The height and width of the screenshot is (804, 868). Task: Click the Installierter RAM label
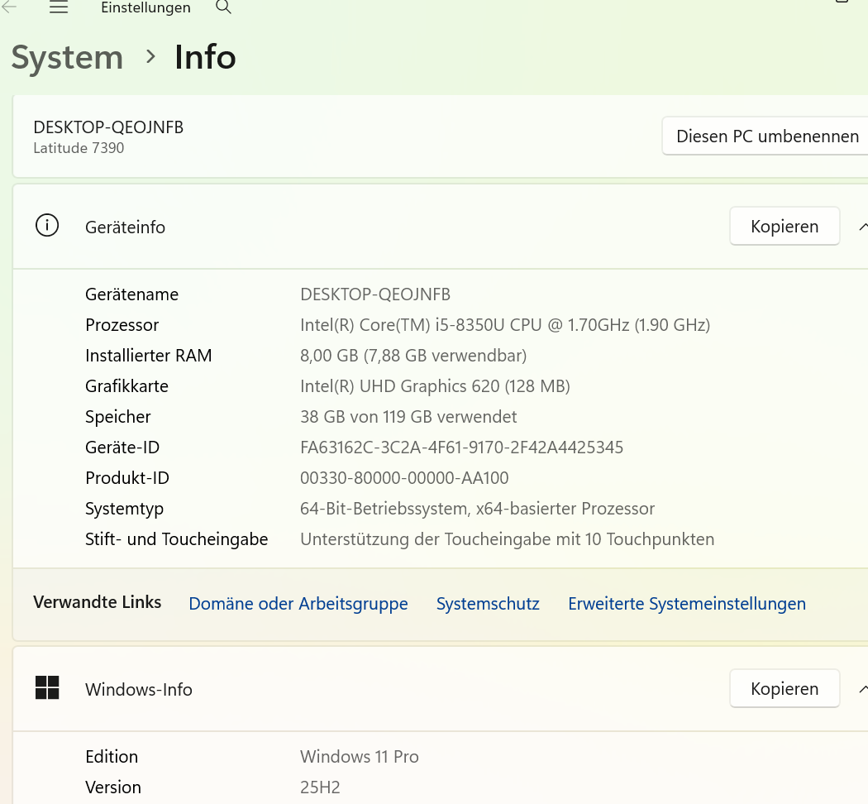click(148, 356)
